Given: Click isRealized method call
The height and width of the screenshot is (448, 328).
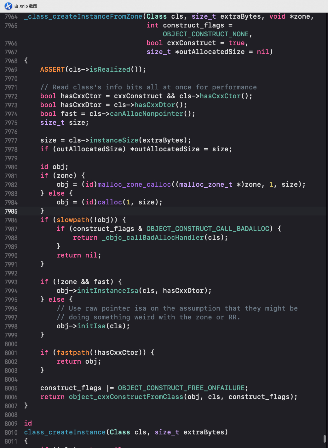Looking at the screenshot, I should tap(110, 70).
